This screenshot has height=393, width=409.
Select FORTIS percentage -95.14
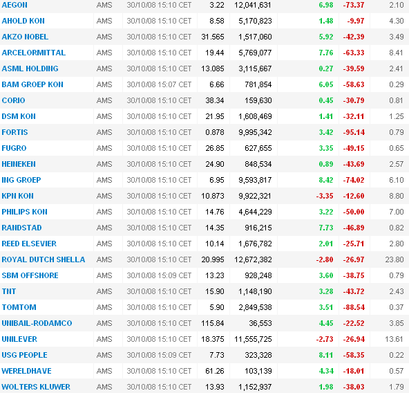(354, 132)
